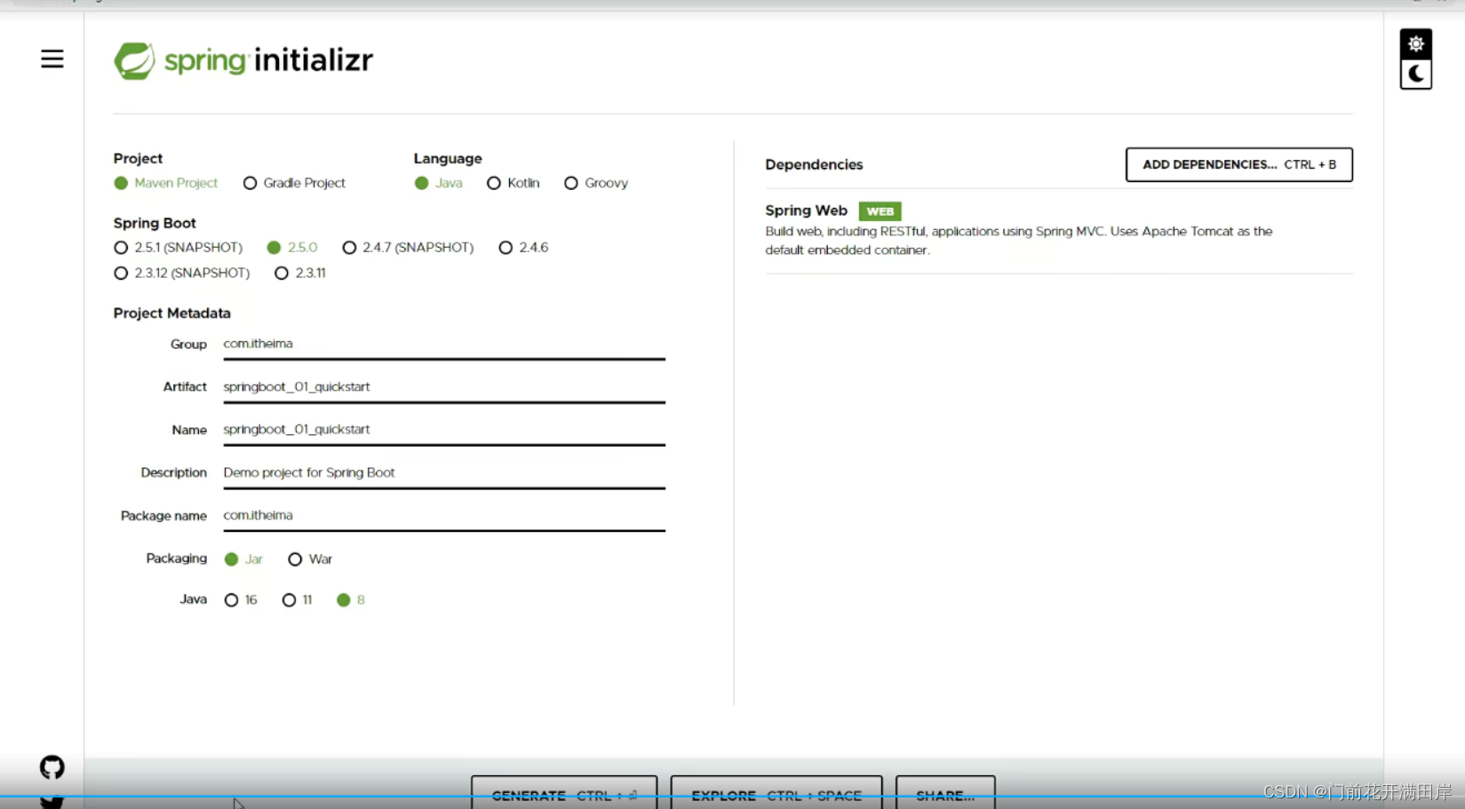Click the Spring Web description text
This screenshot has width=1465, height=809.
1019,241
